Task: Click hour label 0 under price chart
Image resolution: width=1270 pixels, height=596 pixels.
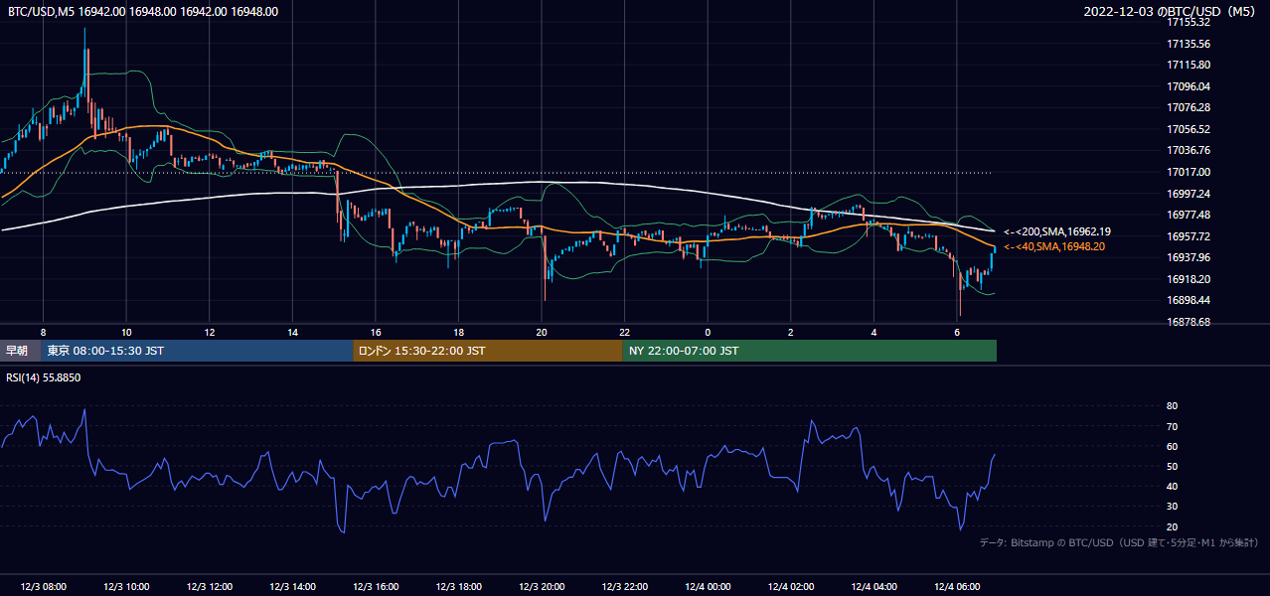Action: pyautogui.click(x=708, y=332)
